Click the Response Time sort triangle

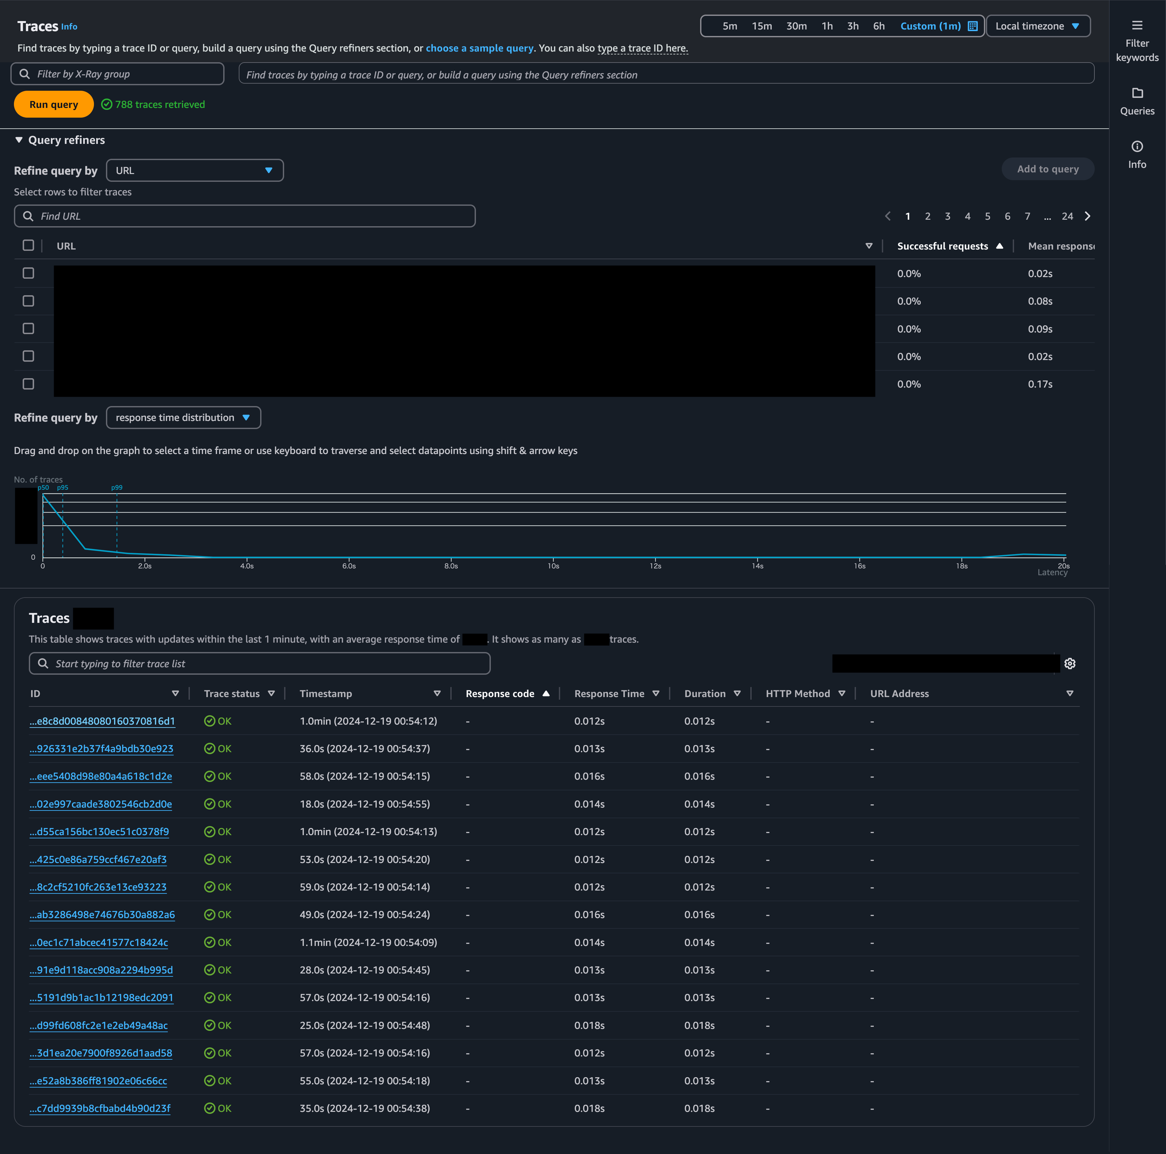point(655,694)
